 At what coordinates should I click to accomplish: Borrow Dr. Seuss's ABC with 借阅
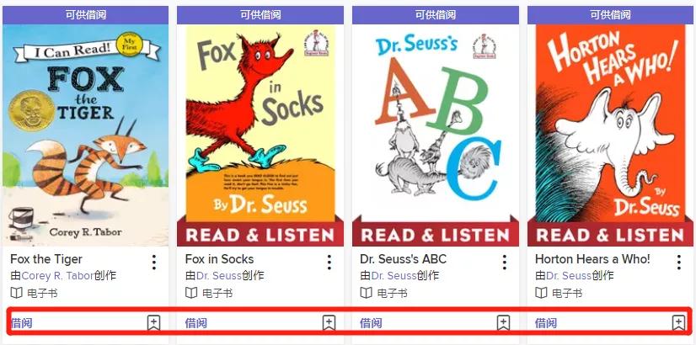tap(371, 323)
